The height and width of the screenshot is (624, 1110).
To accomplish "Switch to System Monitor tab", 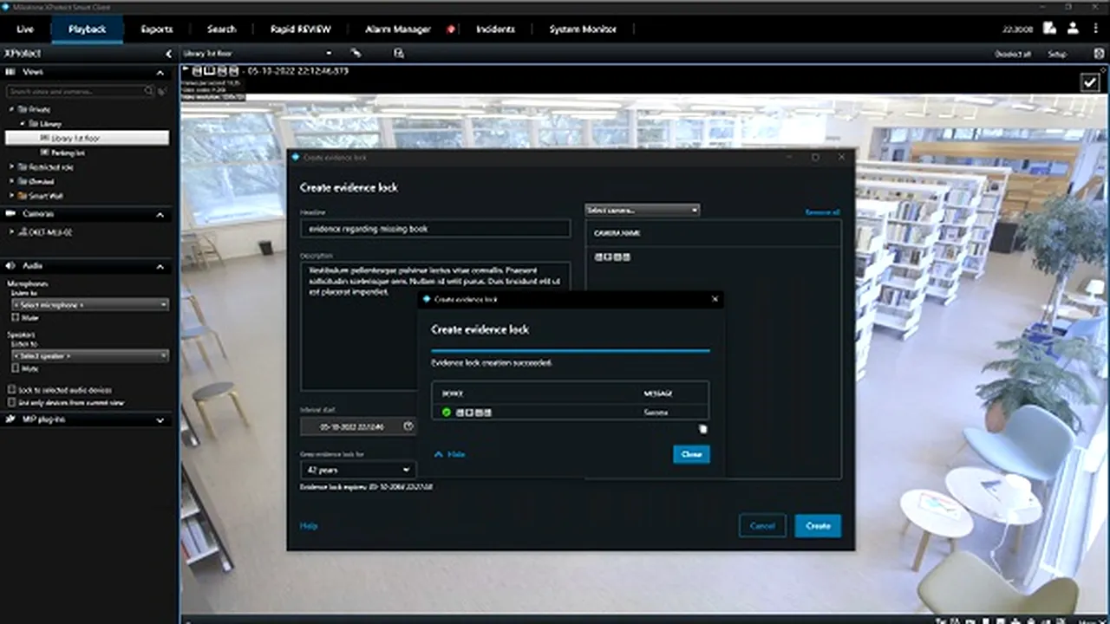I will (583, 29).
